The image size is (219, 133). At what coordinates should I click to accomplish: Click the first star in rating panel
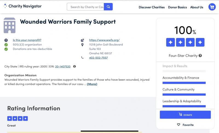tap(170, 42)
